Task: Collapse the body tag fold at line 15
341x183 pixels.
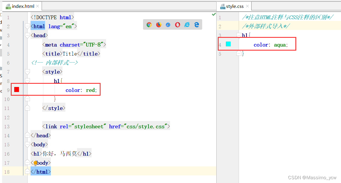Action: tap(27, 144)
